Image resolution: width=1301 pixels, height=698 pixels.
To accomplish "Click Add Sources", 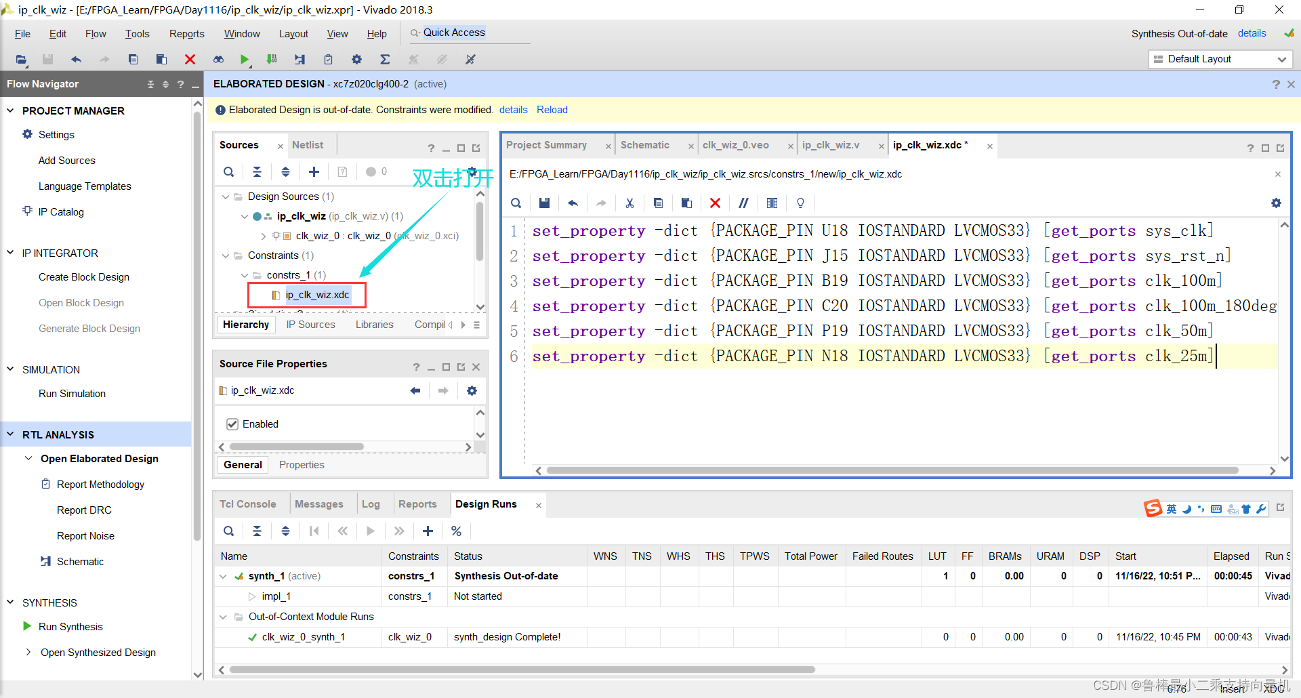I will (66, 161).
